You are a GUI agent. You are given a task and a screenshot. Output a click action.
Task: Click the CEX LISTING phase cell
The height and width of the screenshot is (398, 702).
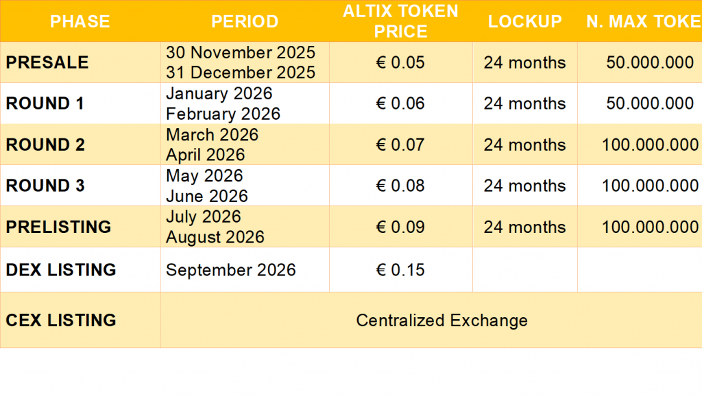pyautogui.click(x=61, y=320)
